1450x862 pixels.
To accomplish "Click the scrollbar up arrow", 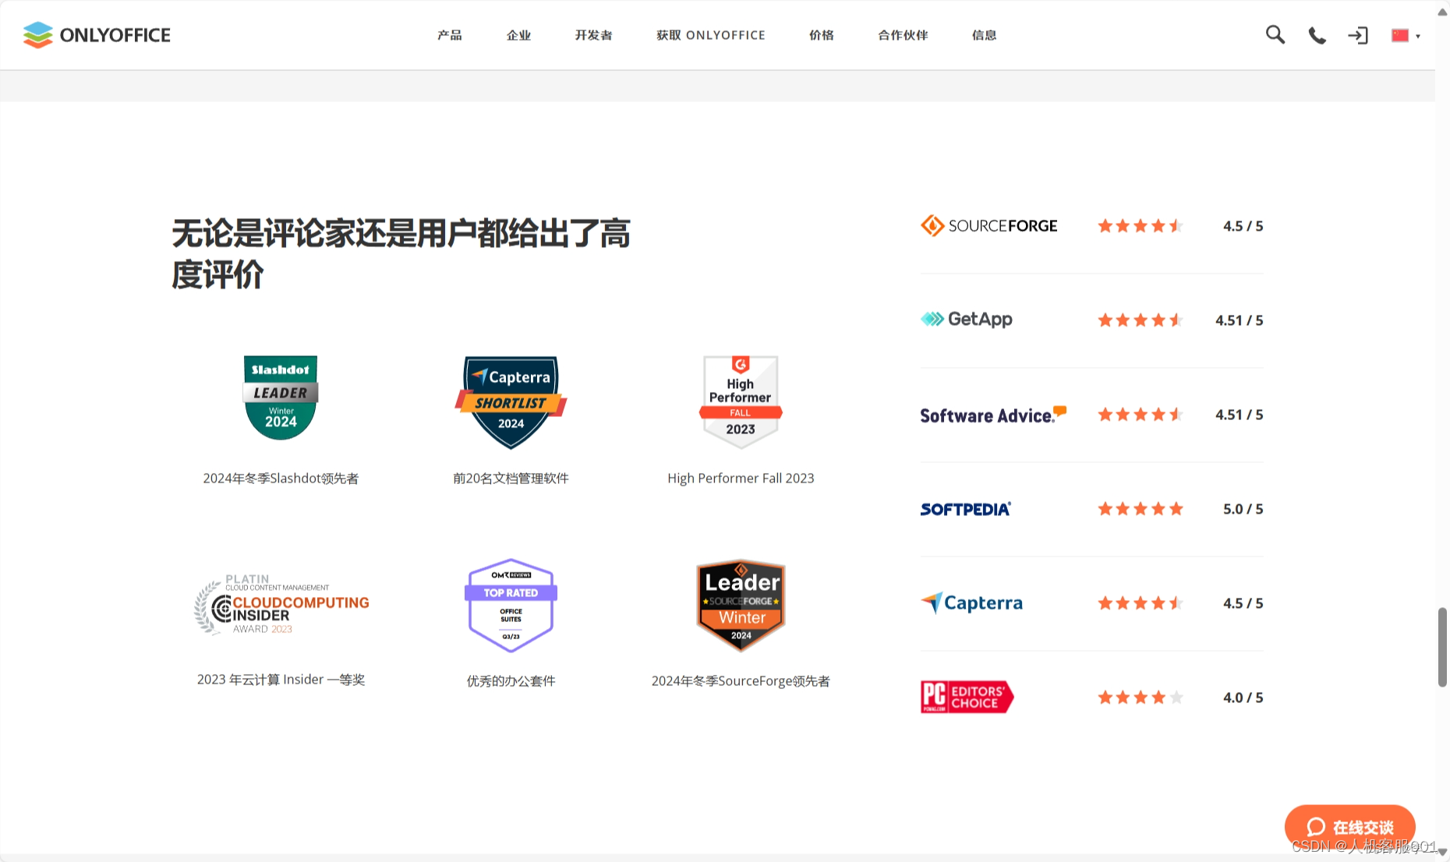I will pos(1442,11).
